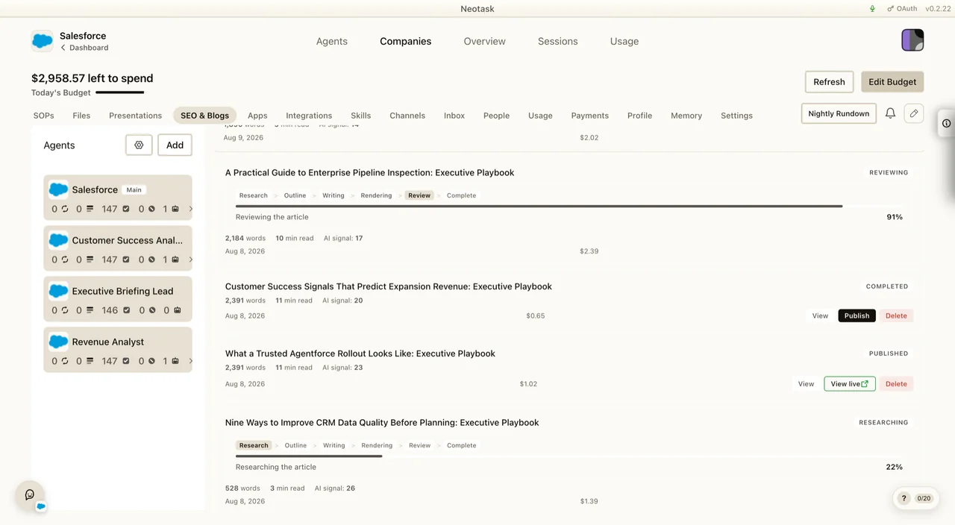Open the chat bubble icon at bottom left
Viewport: 955px width, 525px height.
click(x=30, y=494)
